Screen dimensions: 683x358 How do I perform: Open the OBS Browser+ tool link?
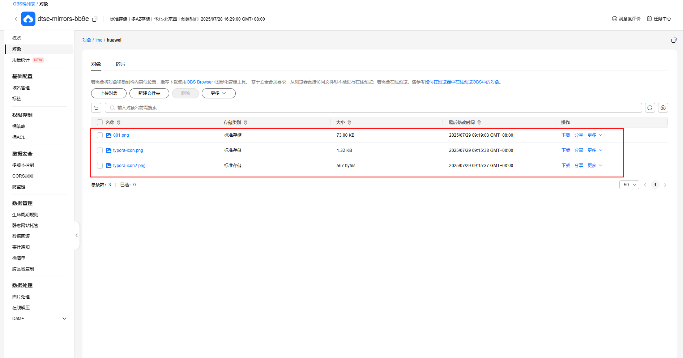click(x=201, y=82)
